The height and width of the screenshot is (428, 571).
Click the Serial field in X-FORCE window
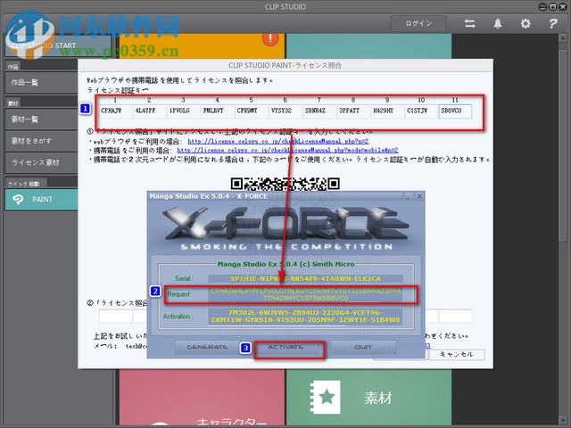305,279
